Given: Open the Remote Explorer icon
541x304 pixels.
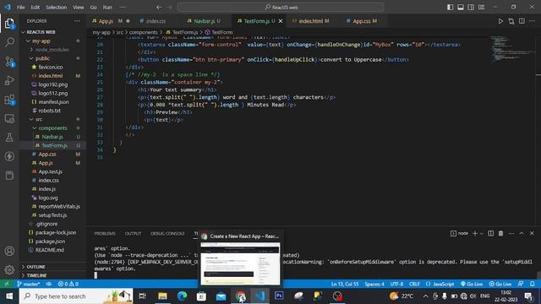Looking at the screenshot, I should [9, 118].
